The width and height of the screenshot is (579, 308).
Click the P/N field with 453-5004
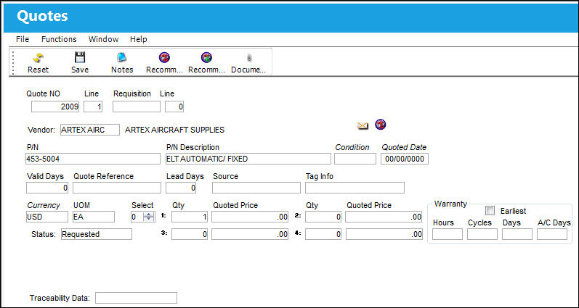pyautogui.click(x=93, y=159)
